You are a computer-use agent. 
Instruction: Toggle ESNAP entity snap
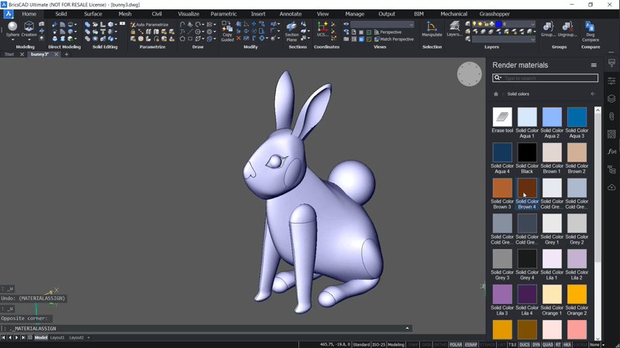470,344
